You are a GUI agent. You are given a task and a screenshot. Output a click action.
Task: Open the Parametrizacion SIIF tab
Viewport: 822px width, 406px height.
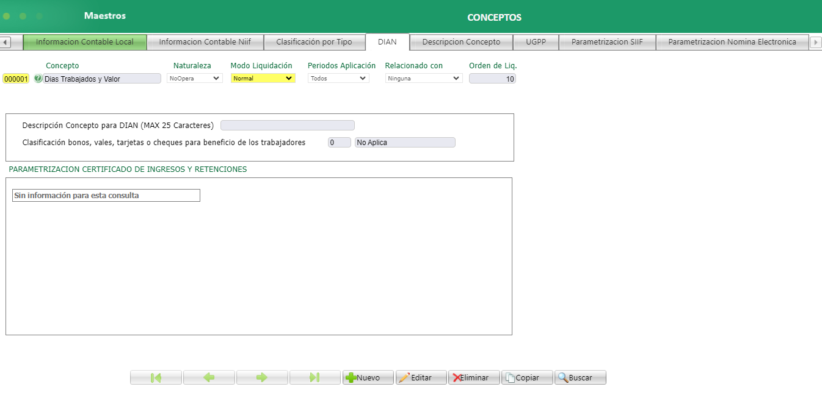[x=607, y=42]
